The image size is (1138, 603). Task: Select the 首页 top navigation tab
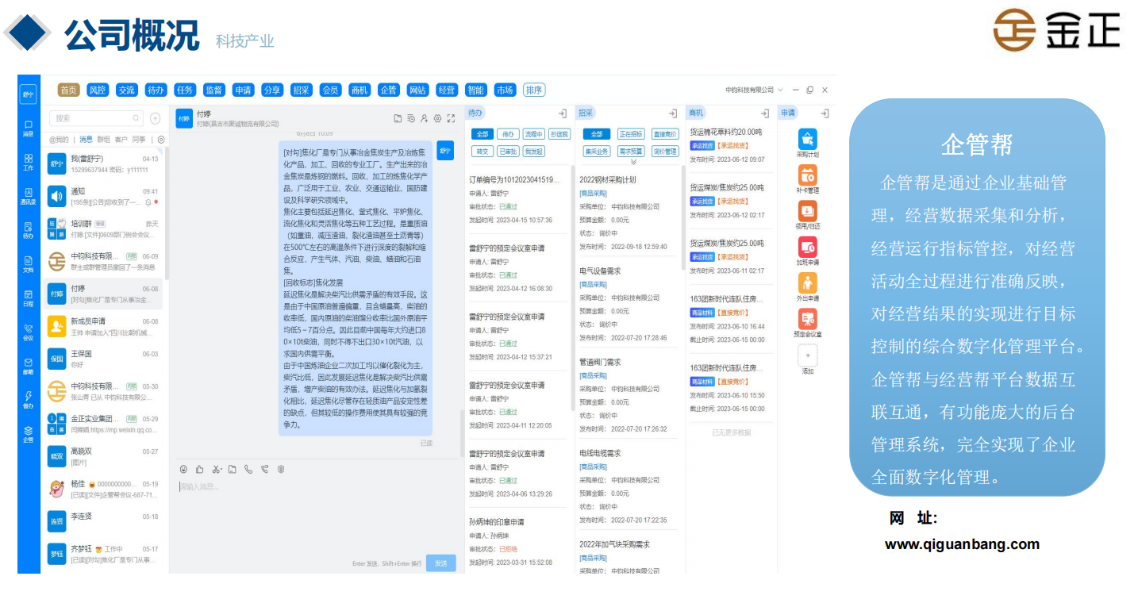69,90
